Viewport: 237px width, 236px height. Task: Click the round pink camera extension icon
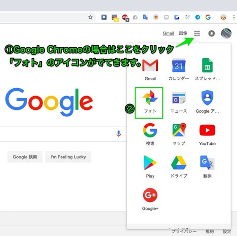click(156, 17)
